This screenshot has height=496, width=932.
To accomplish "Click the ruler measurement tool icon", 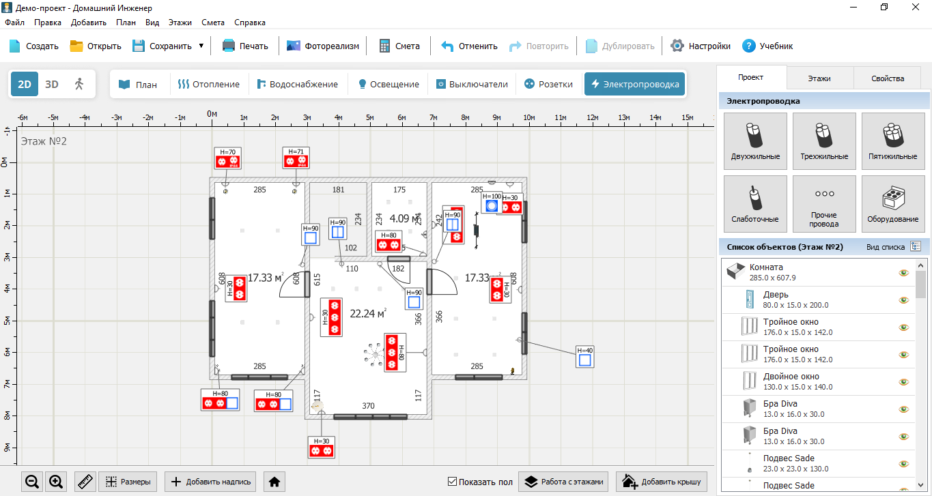I will (x=85, y=482).
